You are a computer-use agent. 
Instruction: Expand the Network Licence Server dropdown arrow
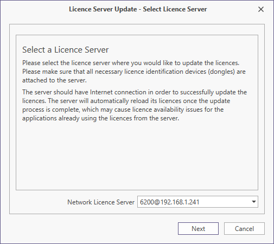coord(254,202)
